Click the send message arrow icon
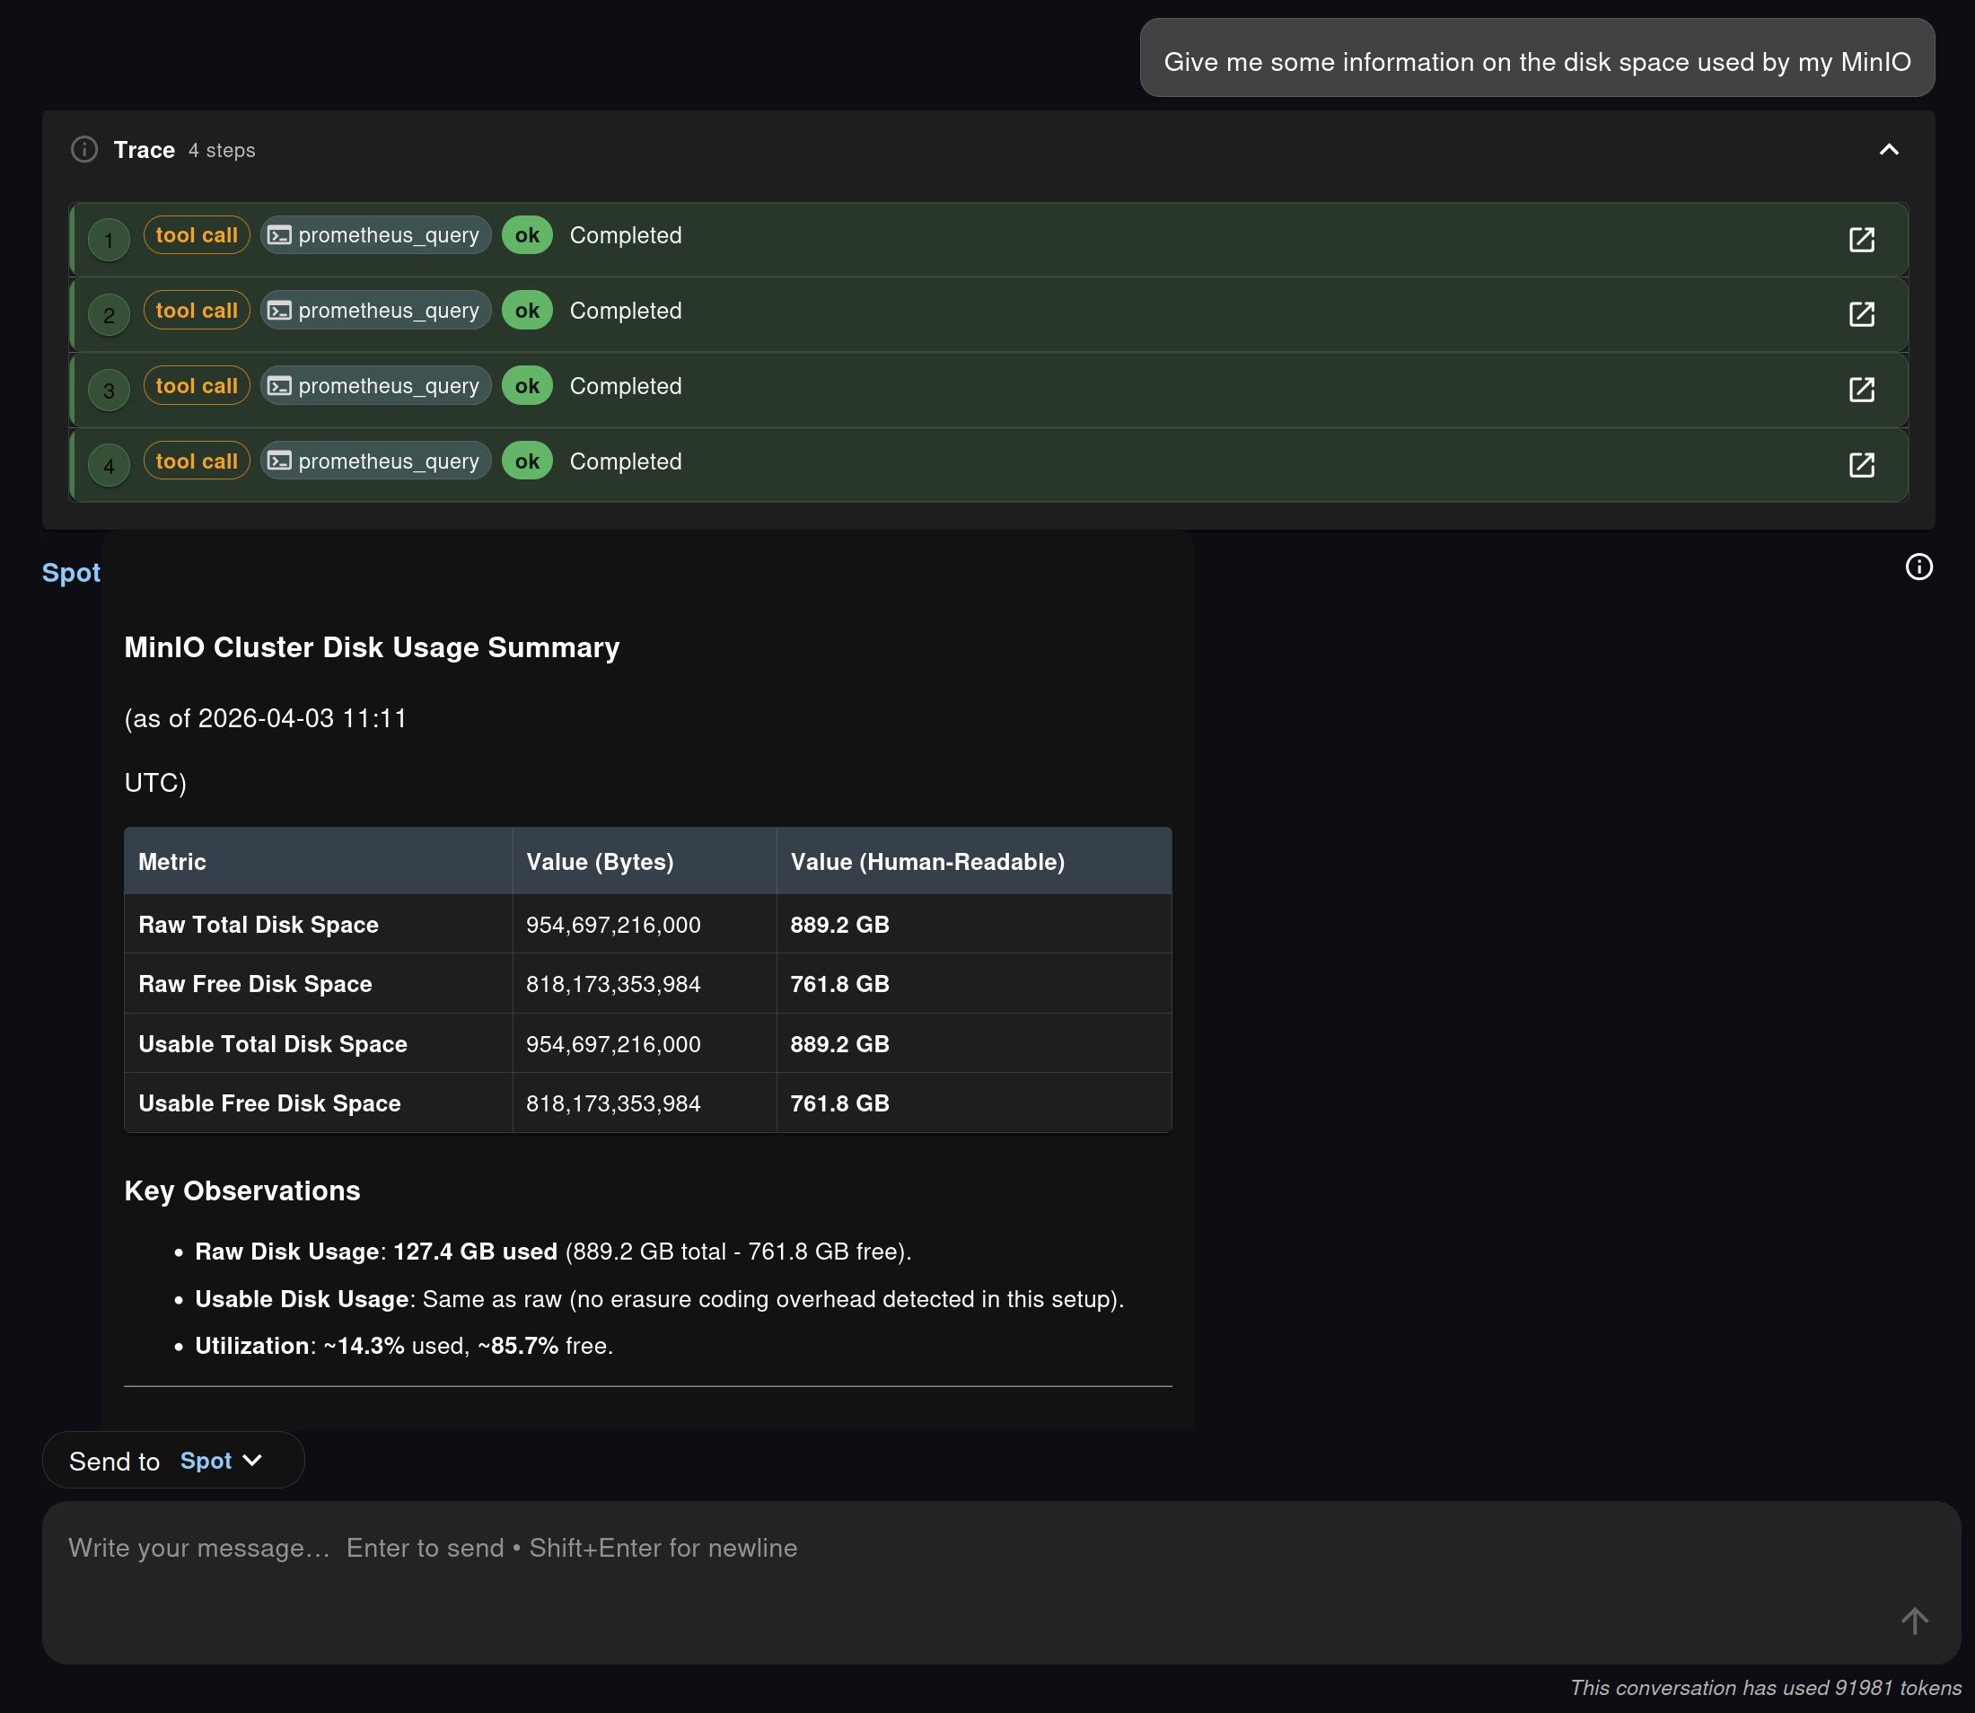This screenshot has width=1975, height=1713. point(1915,1621)
